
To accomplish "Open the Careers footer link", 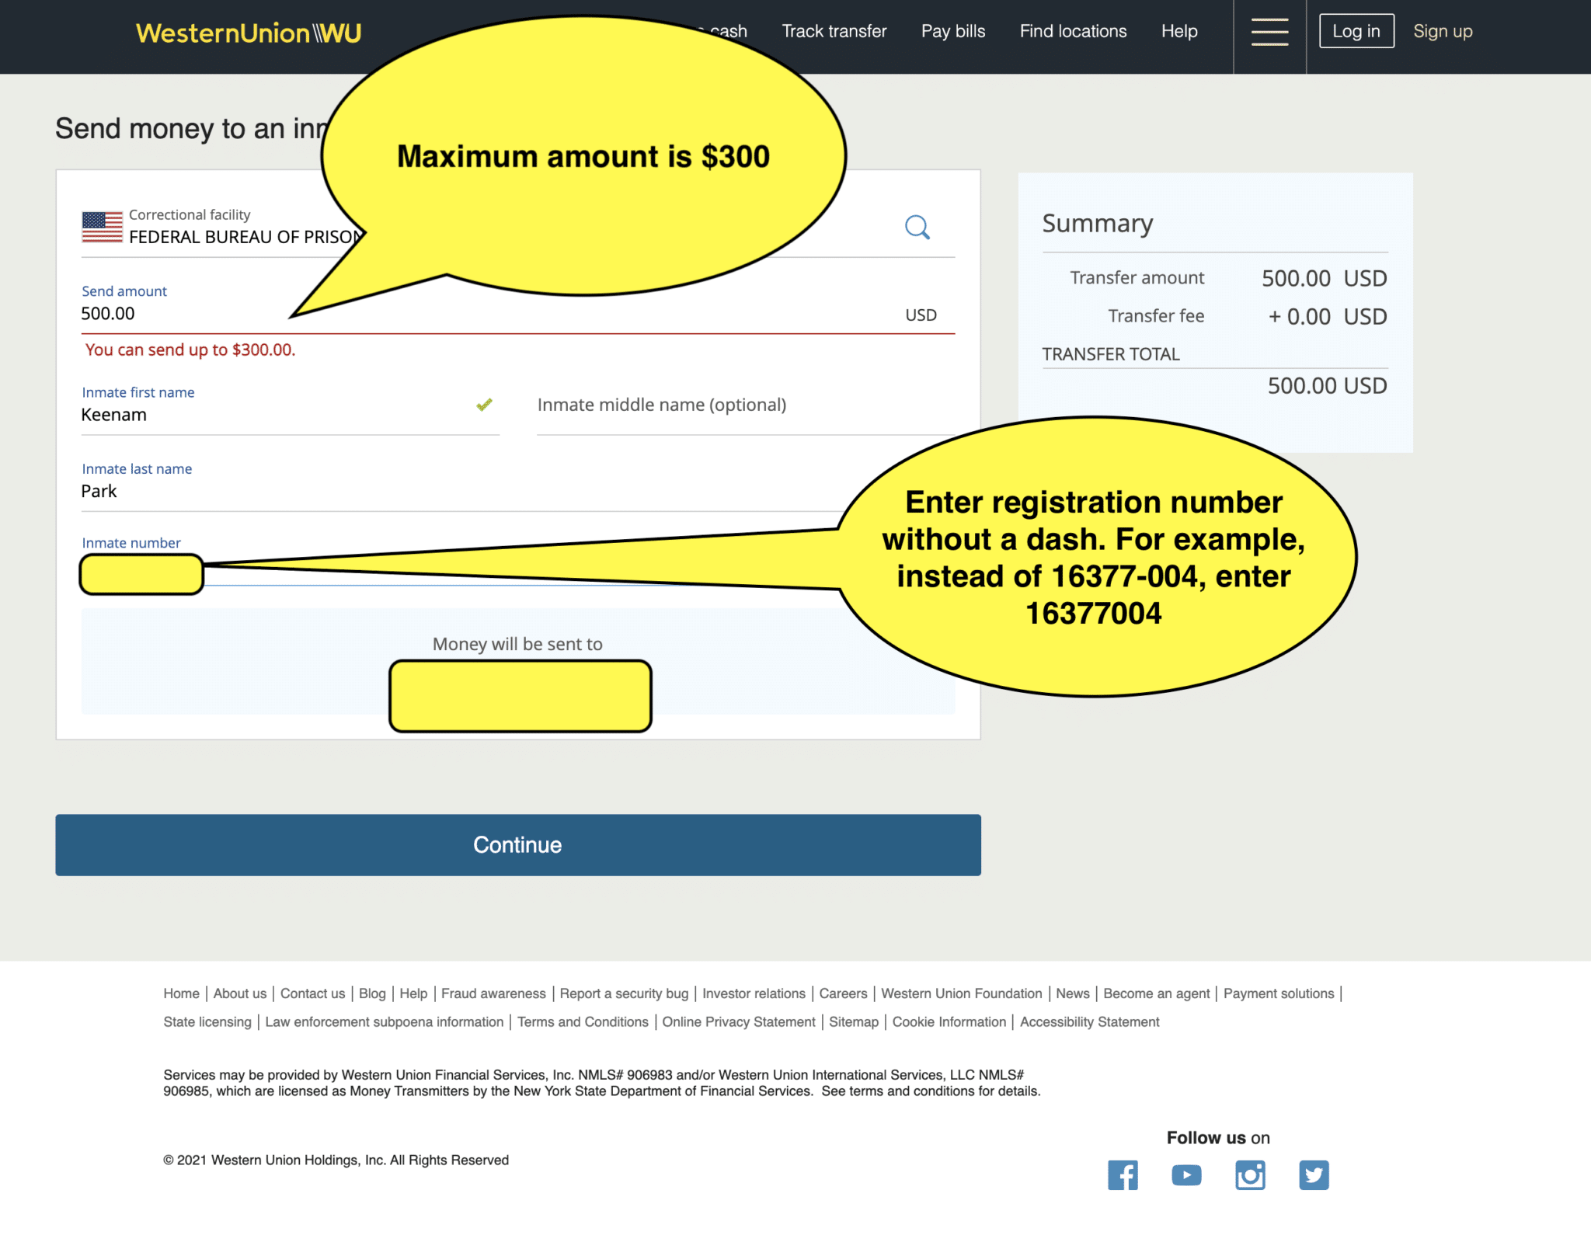I will [843, 993].
